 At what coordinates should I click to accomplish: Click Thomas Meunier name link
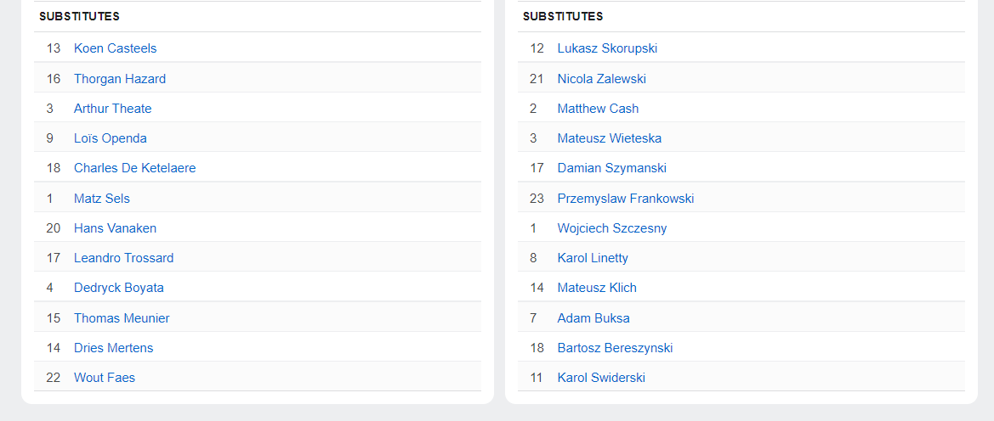pyautogui.click(x=122, y=318)
